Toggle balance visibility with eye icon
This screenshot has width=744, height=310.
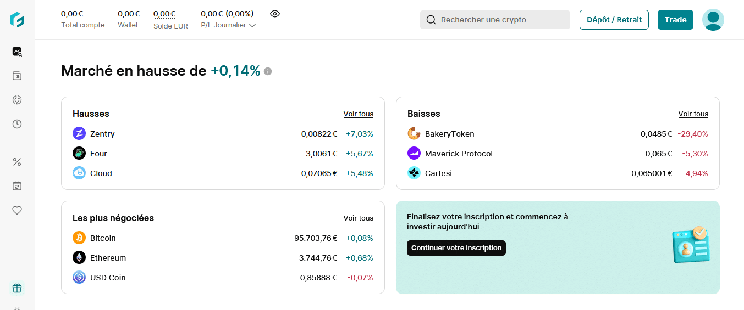275,14
